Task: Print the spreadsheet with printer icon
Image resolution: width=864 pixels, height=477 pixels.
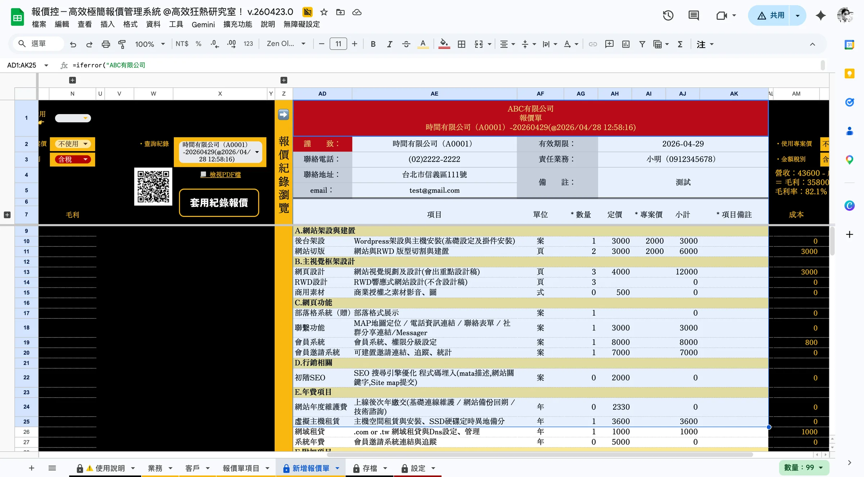Action: point(106,44)
